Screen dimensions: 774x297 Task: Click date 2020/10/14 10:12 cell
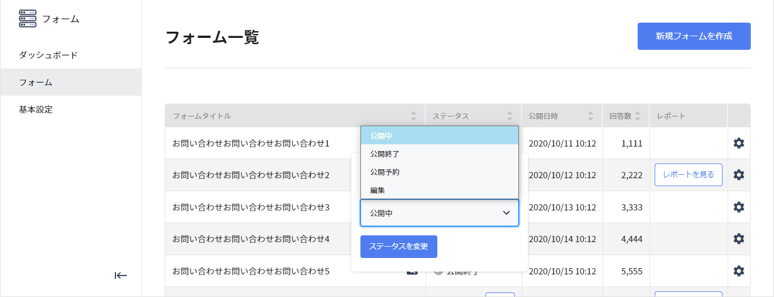562,239
